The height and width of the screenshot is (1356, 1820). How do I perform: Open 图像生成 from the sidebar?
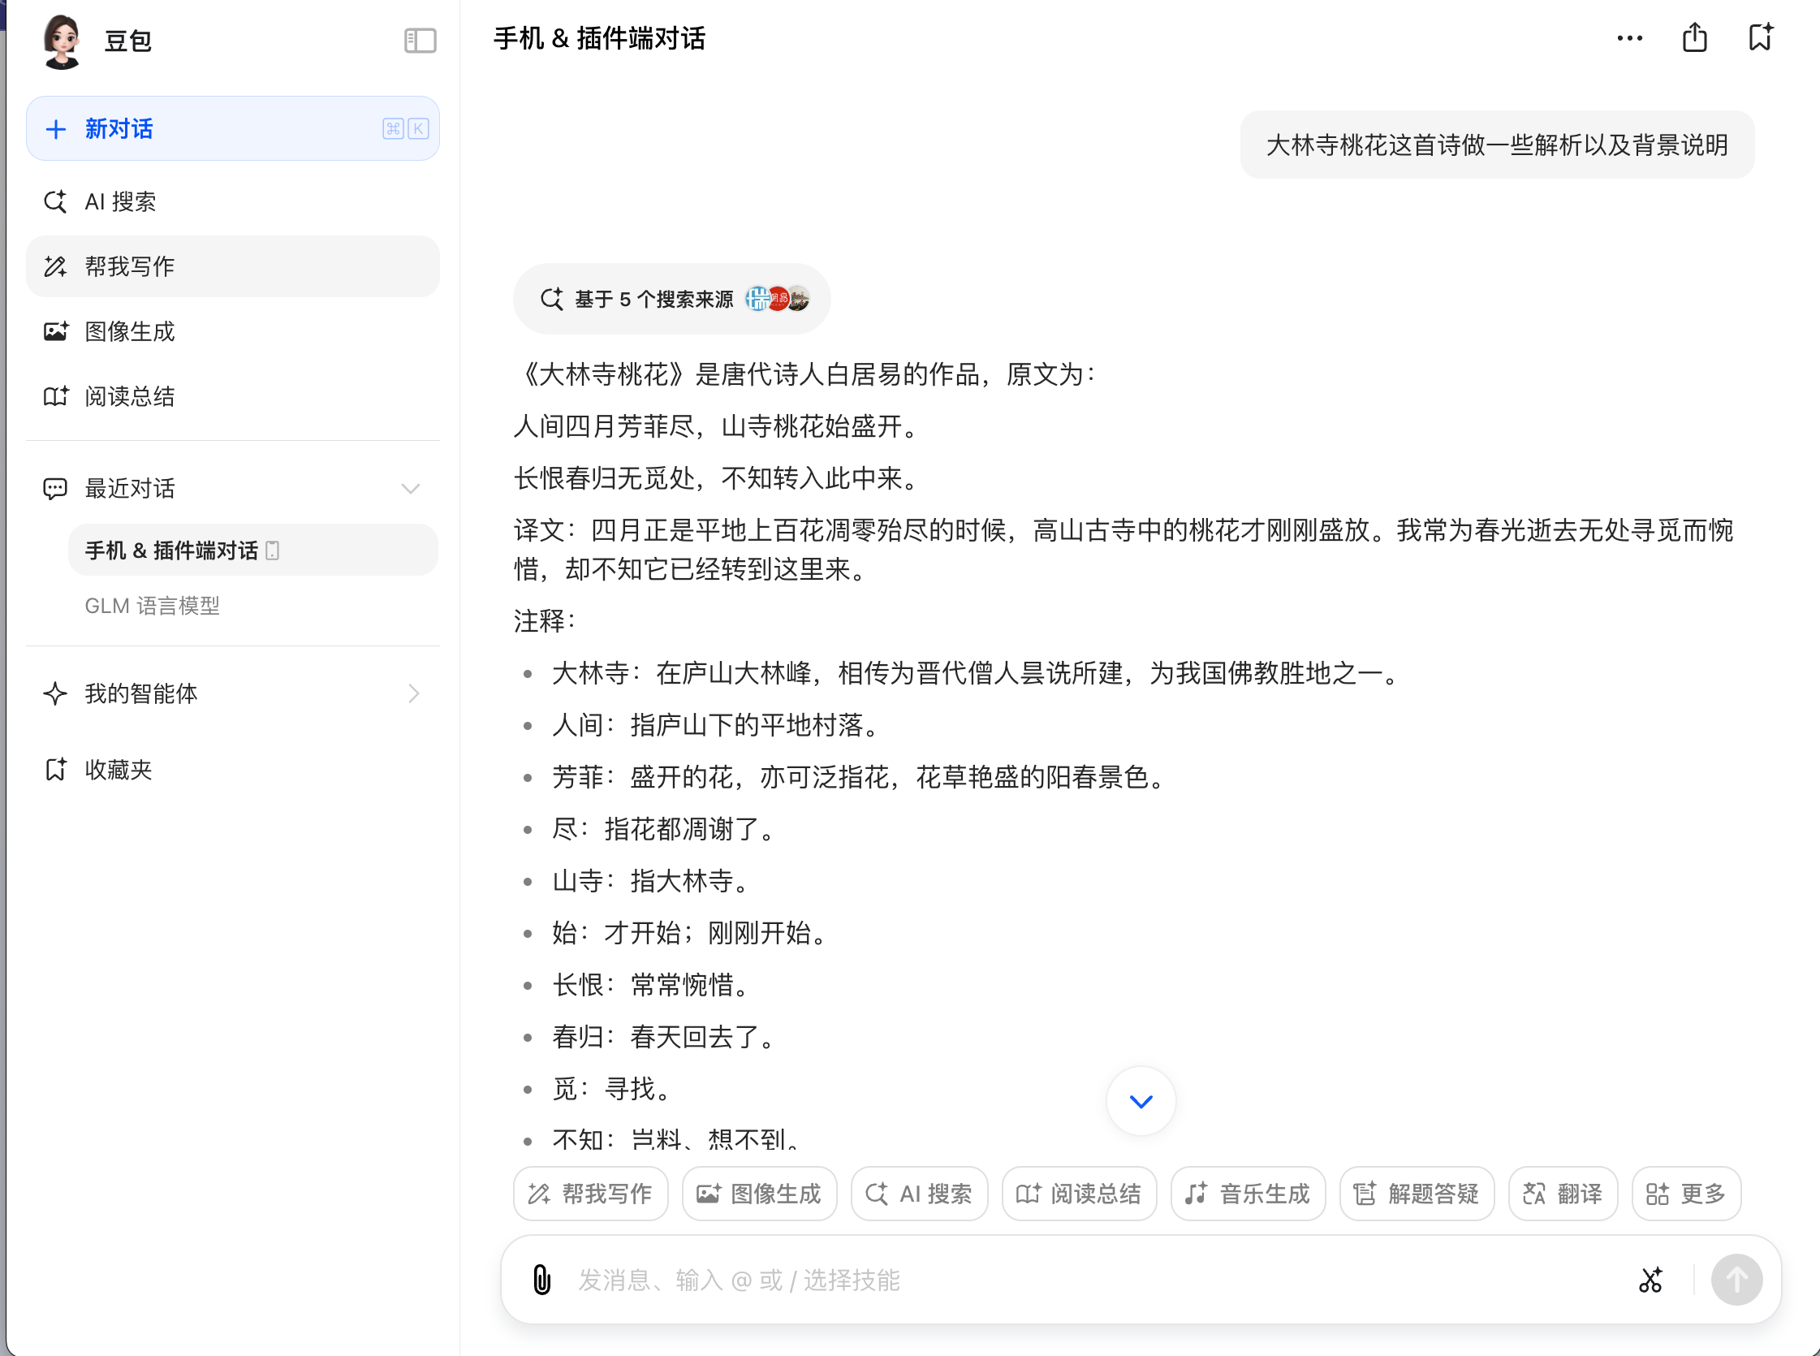130,330
